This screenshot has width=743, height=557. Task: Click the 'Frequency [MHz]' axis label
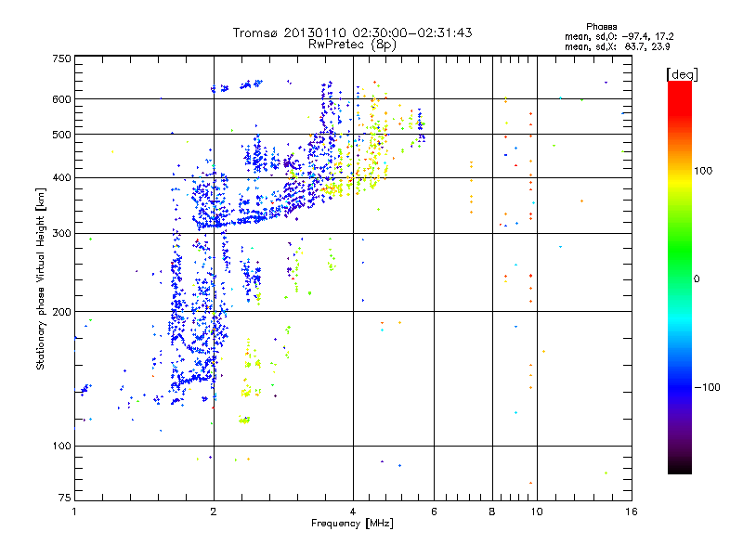coord(352,524)
